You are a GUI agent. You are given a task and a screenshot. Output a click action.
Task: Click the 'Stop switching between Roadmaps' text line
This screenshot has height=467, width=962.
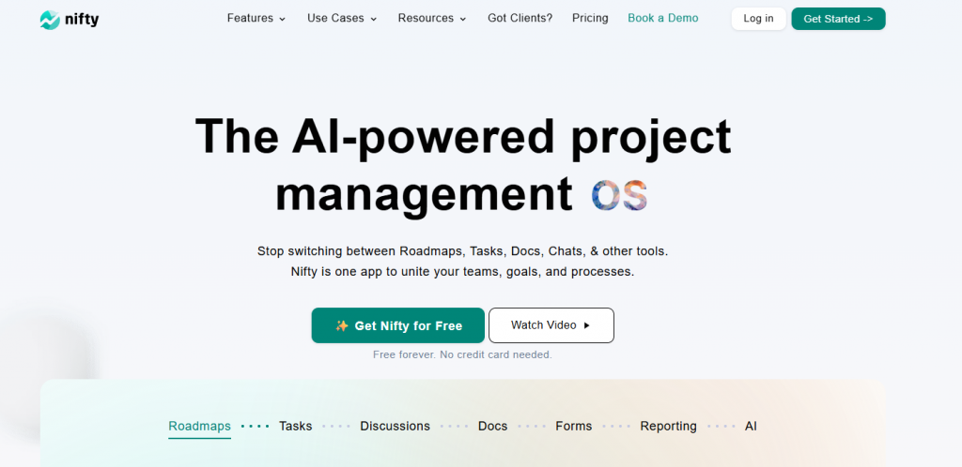pos(462,251)
